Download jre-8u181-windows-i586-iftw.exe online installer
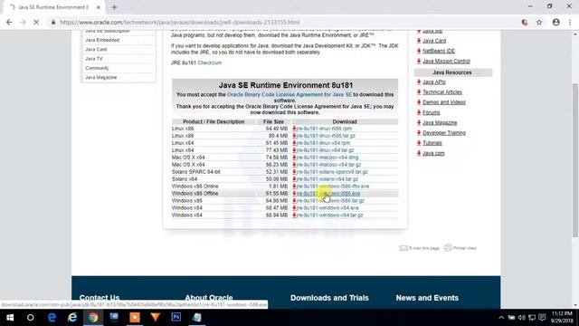 pos(333,187)
